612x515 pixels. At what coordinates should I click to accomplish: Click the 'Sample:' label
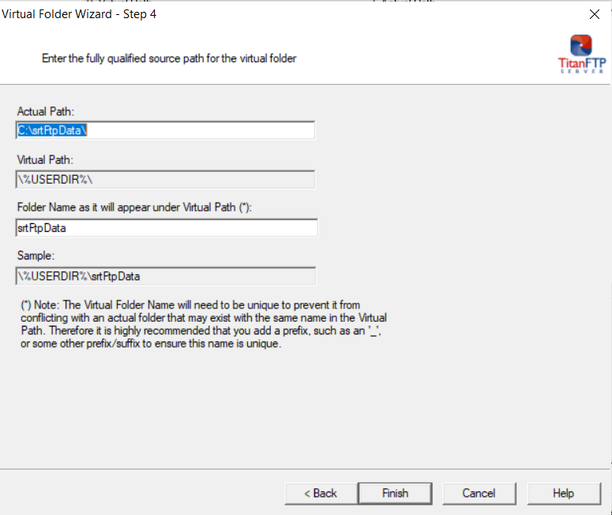tap(36, 256)
